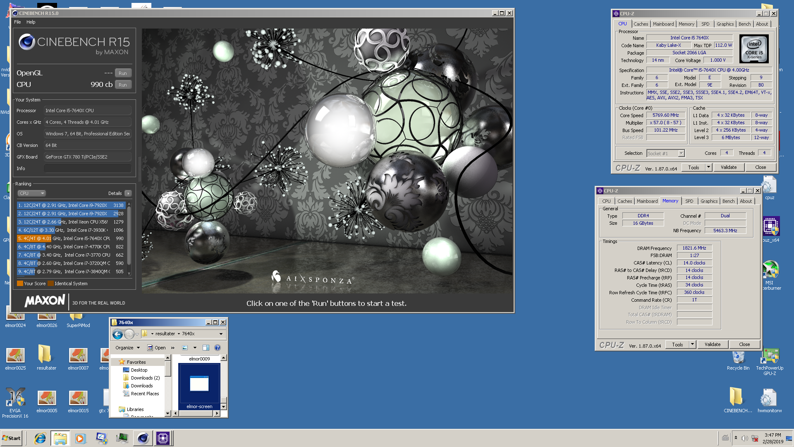Viewport: 794px width, 447px height.
Task: Open Internet Explorer from the taskbar
Action: (40, 438)
